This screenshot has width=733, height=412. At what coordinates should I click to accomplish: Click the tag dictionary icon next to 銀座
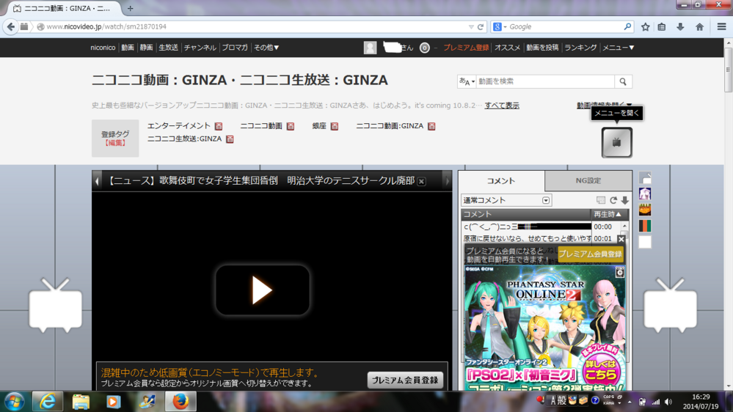click(x=335, y=126)
